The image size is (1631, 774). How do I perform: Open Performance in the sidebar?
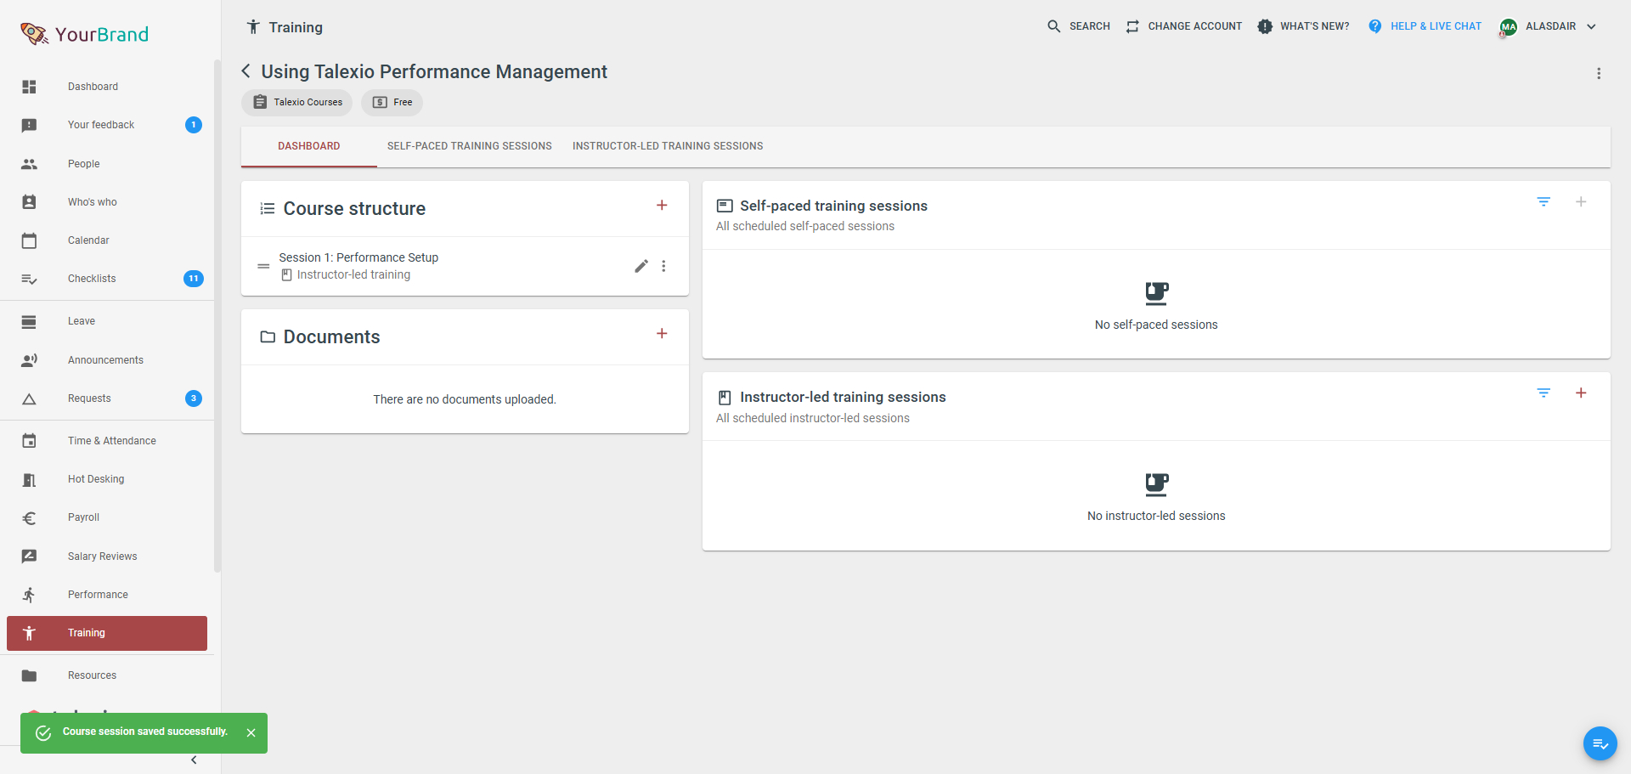point(107,595)
